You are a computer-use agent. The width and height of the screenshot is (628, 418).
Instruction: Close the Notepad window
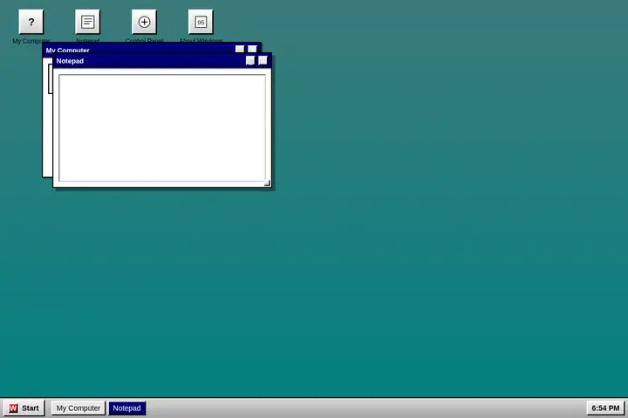(x=263, y=60)
